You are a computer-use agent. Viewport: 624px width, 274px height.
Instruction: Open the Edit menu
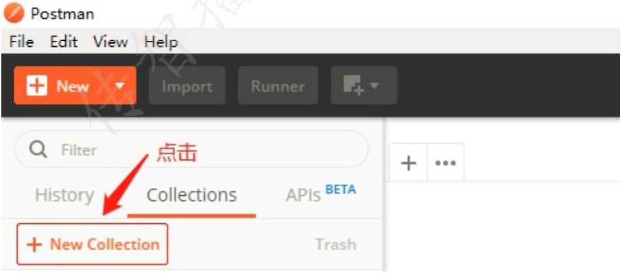click(x=64, y=42)
